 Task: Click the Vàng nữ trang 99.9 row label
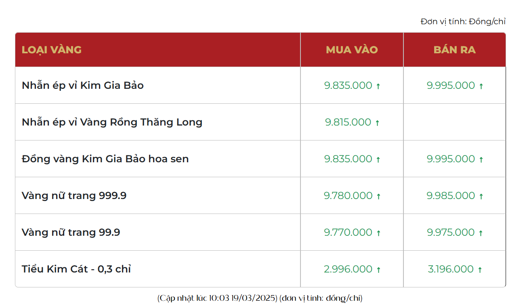pyautogui.click(x=71, y=233)
